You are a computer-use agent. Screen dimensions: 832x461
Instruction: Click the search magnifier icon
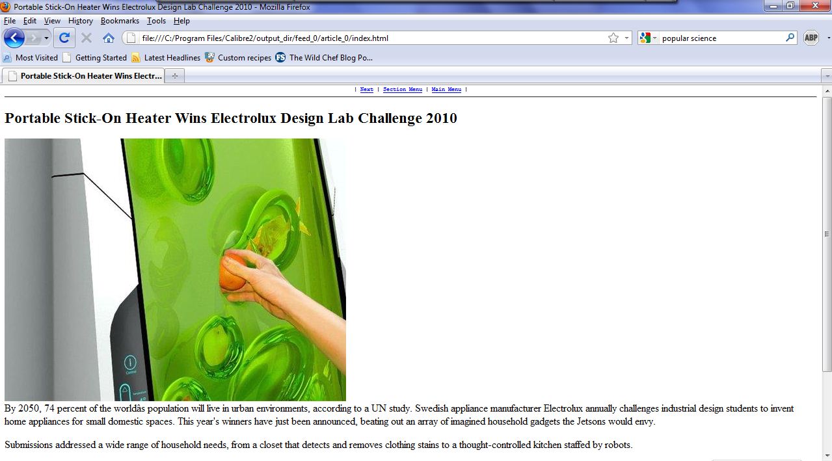790,38
